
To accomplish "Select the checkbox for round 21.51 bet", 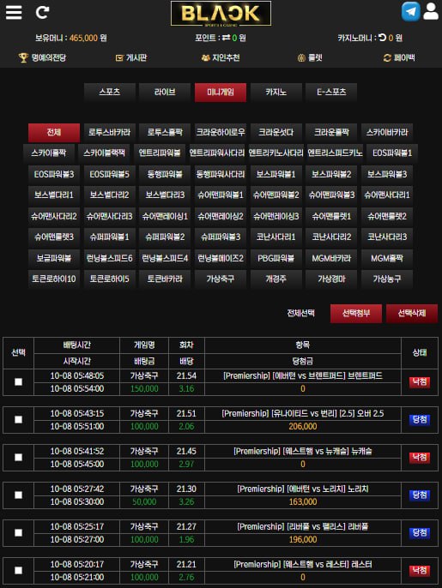I will [18, 420].
